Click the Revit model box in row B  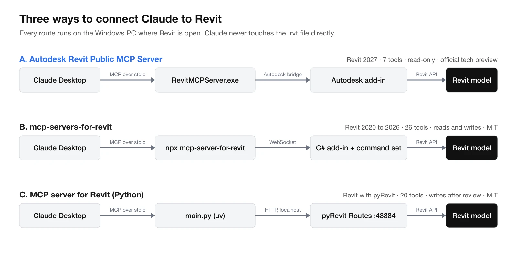[472, 148]
